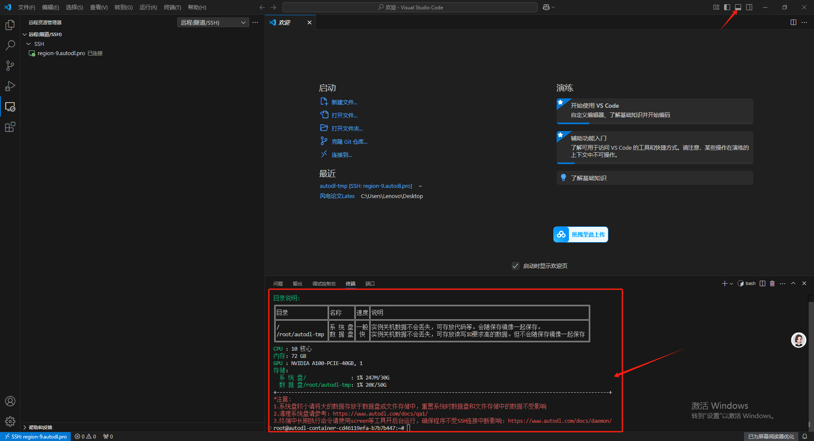This screenshot has width=814, height=441.
Task: Switch to the 输出 panel tab
Action: (x=298, y=284)
